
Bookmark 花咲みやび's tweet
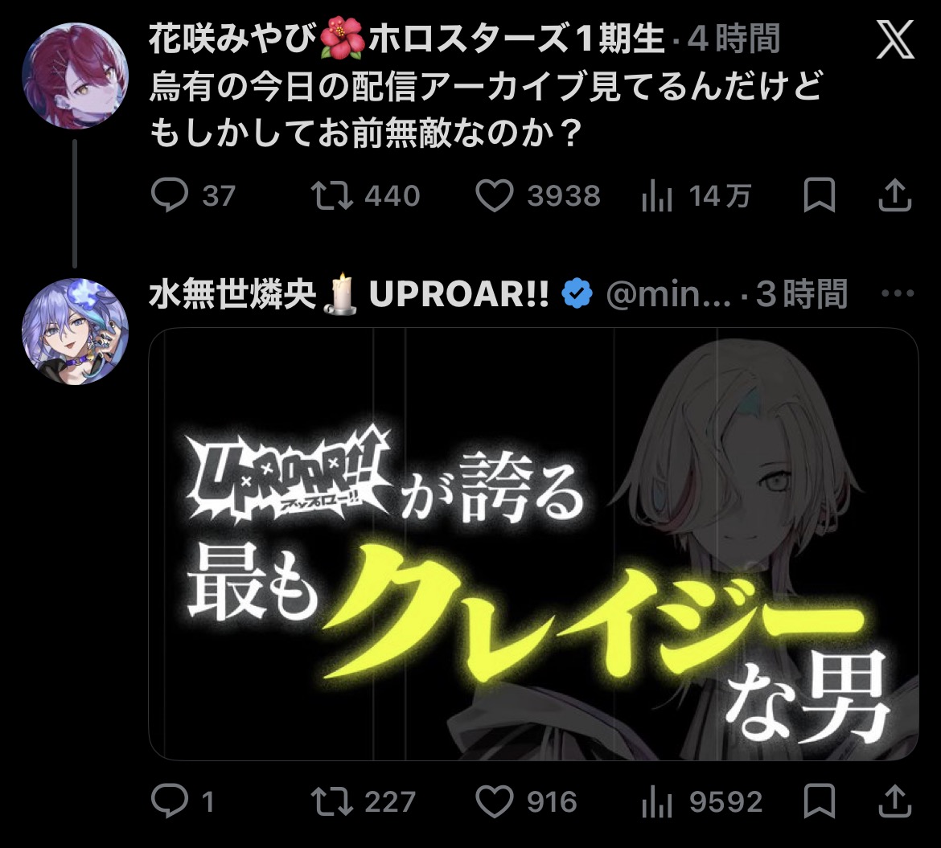tap(820, 195)
